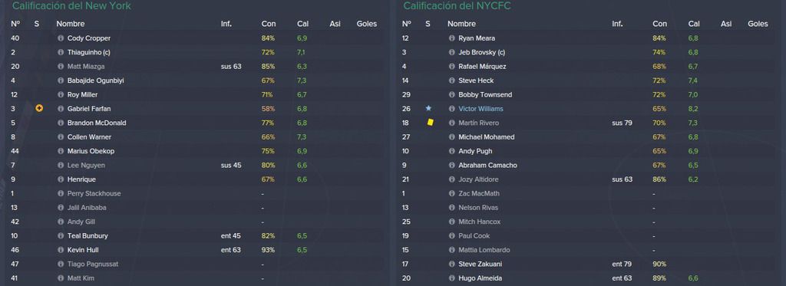Click Victor Williams' blue star icon
This screenshot has width=786, height=286.
pos(428,108)
